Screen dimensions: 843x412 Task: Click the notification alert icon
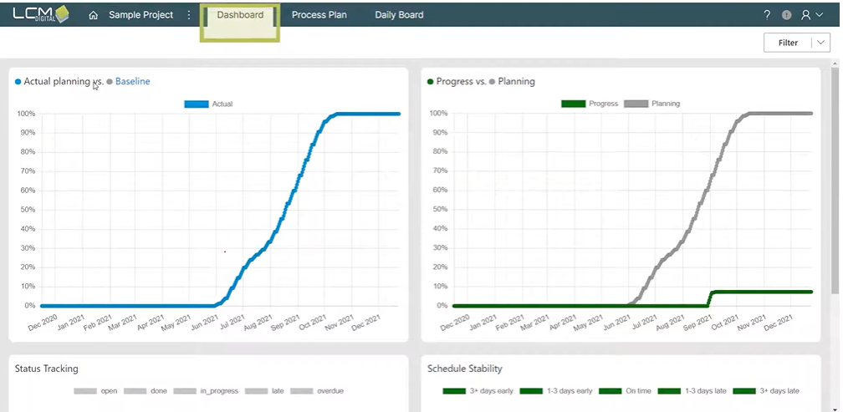[x=786, y=15]
